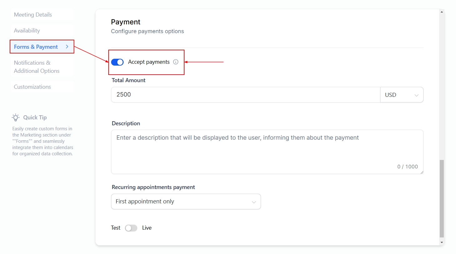Click the vertical scrollbar thumb
The width and height of the screenshot is (456, 254).
coord(442,198)
